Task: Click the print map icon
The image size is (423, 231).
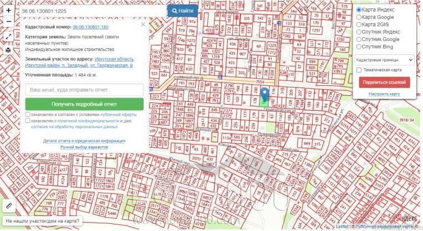Action: point(8,50)
